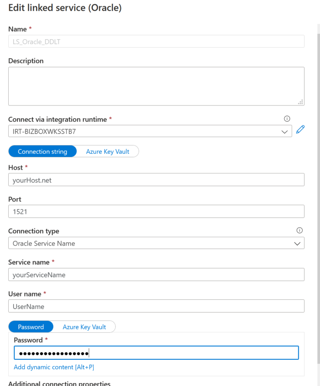The width and height of the screenshot is (320, 386).
Task: Select the Password tab
Action: [30, 327]
